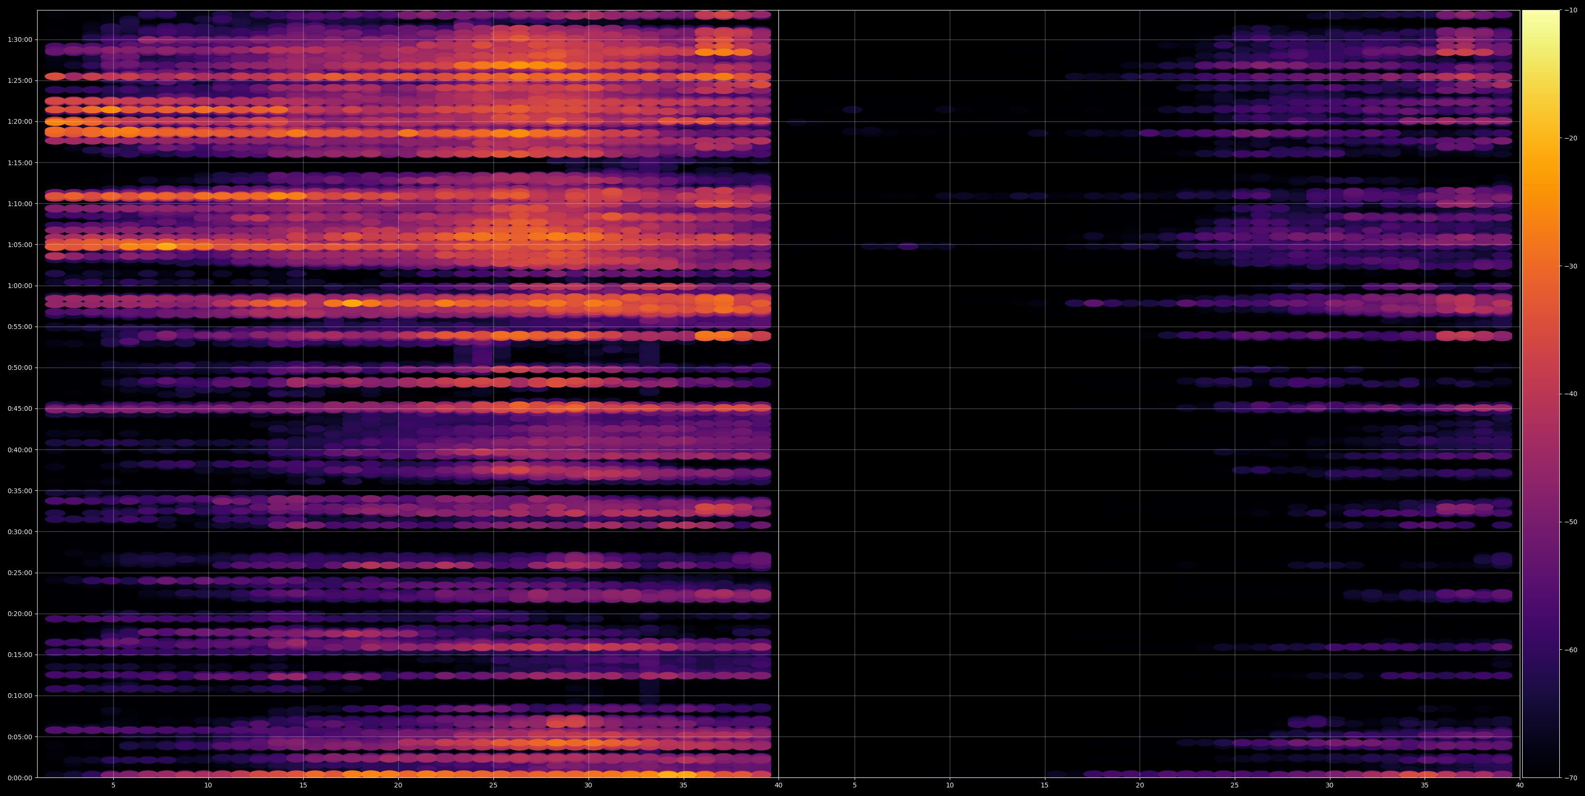The width and height of the screenshot is (1585, 796).
Task: Click the 0:00:00 y-axis tick label
Action: 20,777
